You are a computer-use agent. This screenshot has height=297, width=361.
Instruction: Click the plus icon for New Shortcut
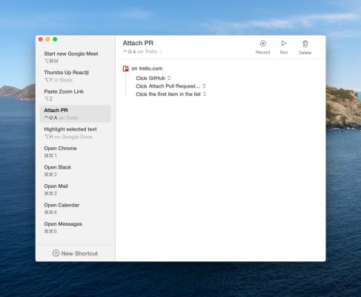pyautogui.click(x=56, y=253)
